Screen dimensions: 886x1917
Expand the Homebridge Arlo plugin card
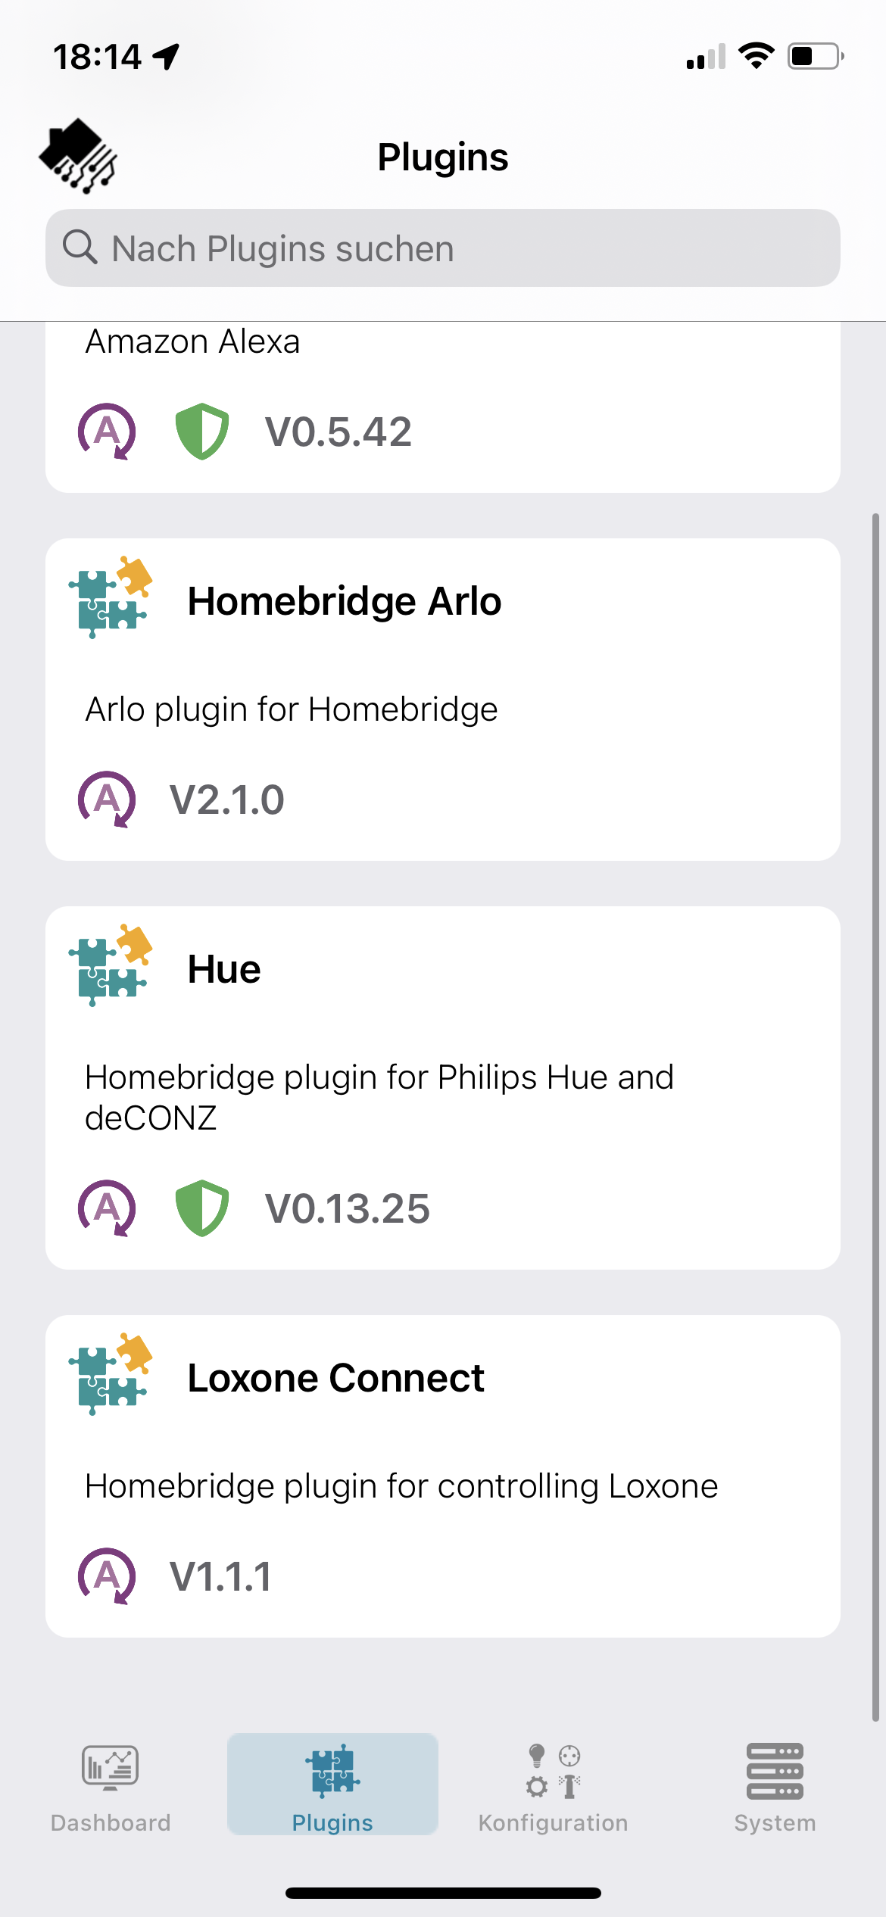(x=443, y=700)
